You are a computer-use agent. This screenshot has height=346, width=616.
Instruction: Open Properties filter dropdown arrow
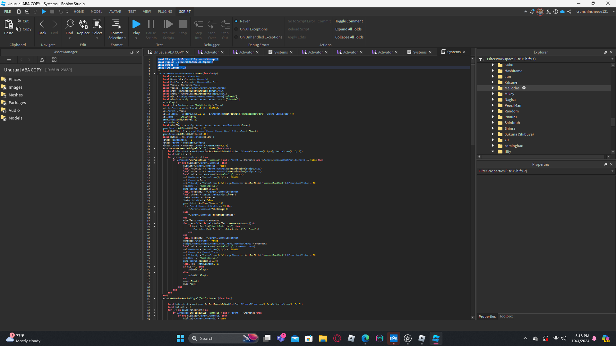[612, 171]
